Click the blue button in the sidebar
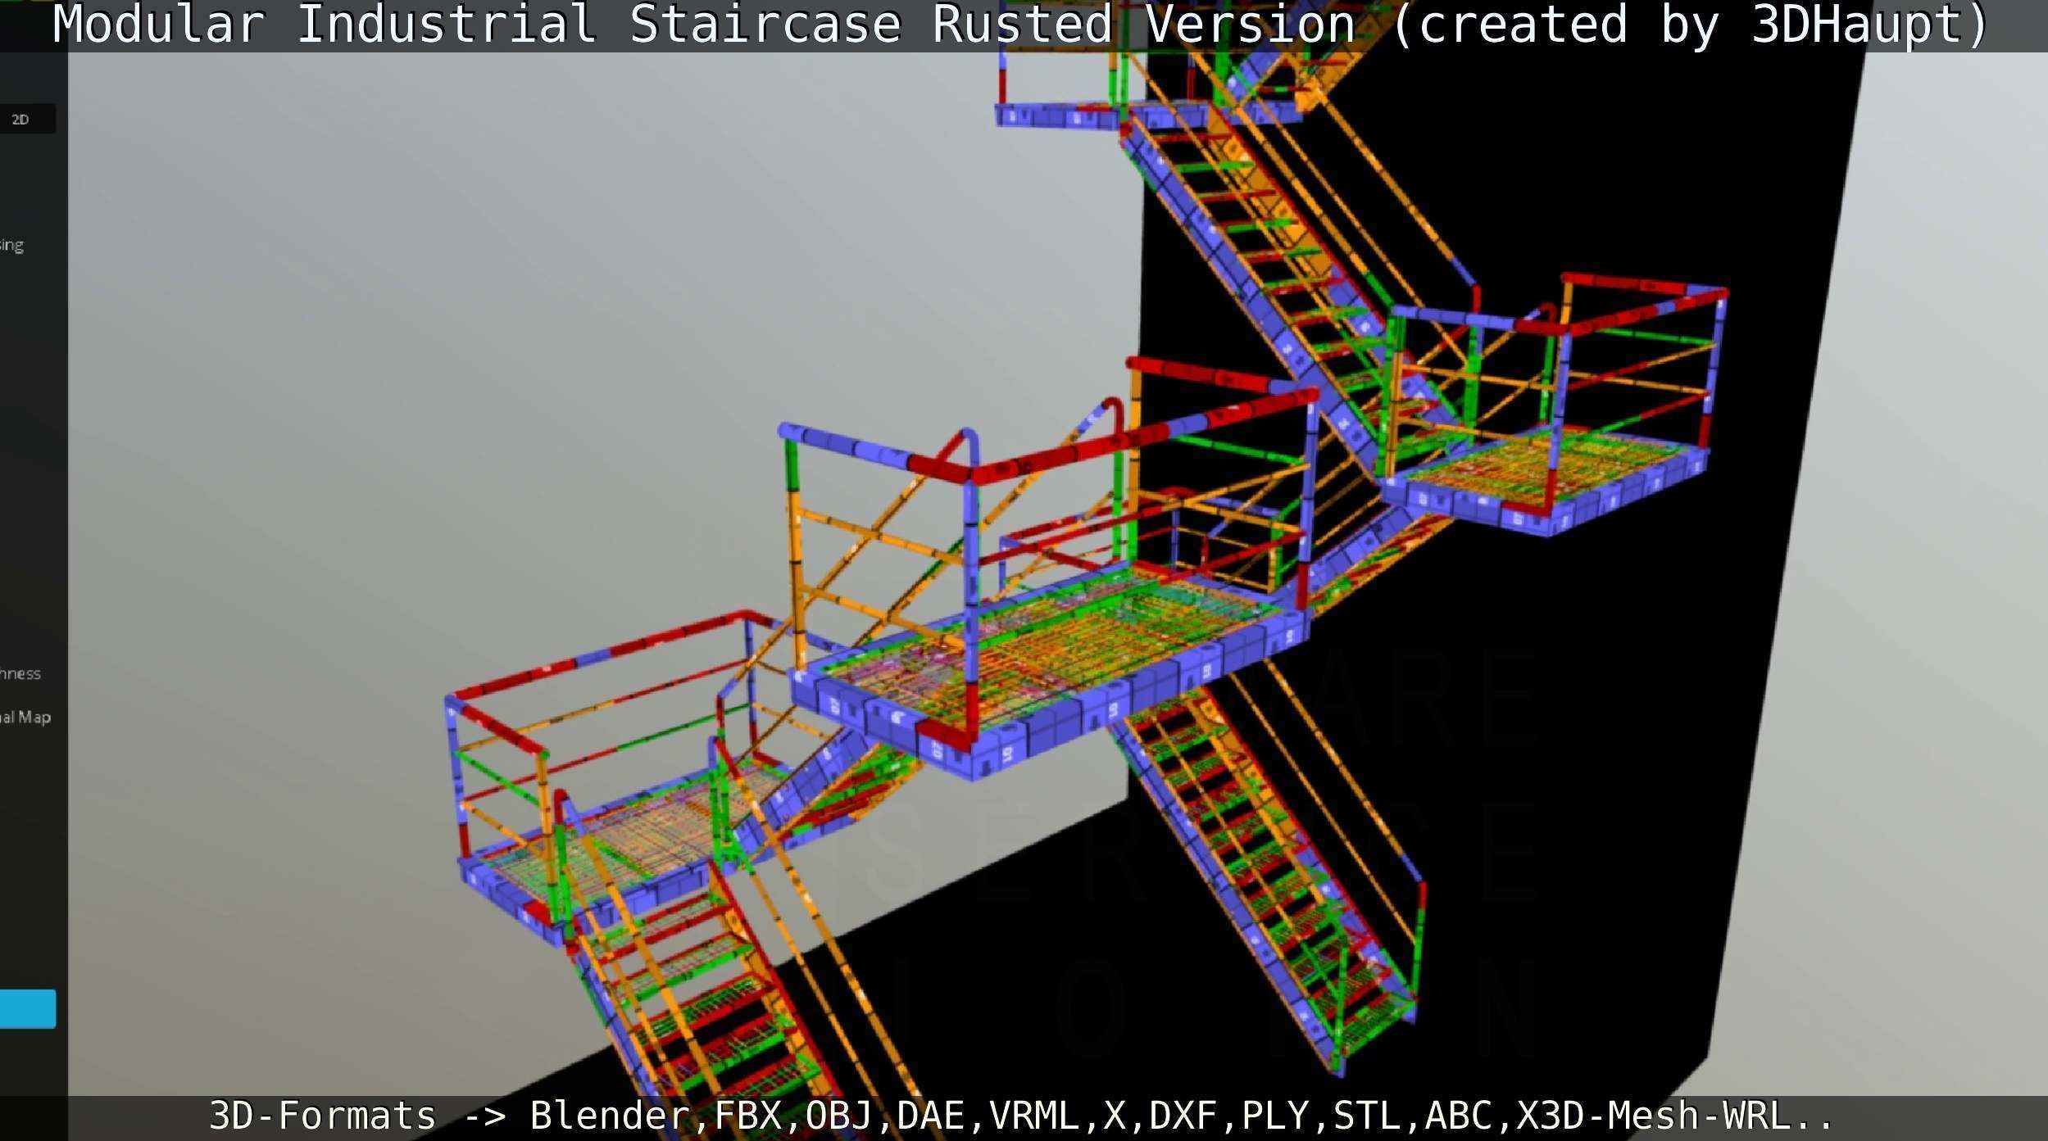The width and height of the screenshot is (2048, 1141). point(28,1008)
